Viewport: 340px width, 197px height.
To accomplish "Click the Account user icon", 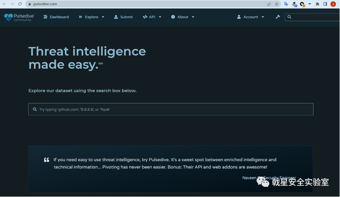I will [x=239, y=17].
